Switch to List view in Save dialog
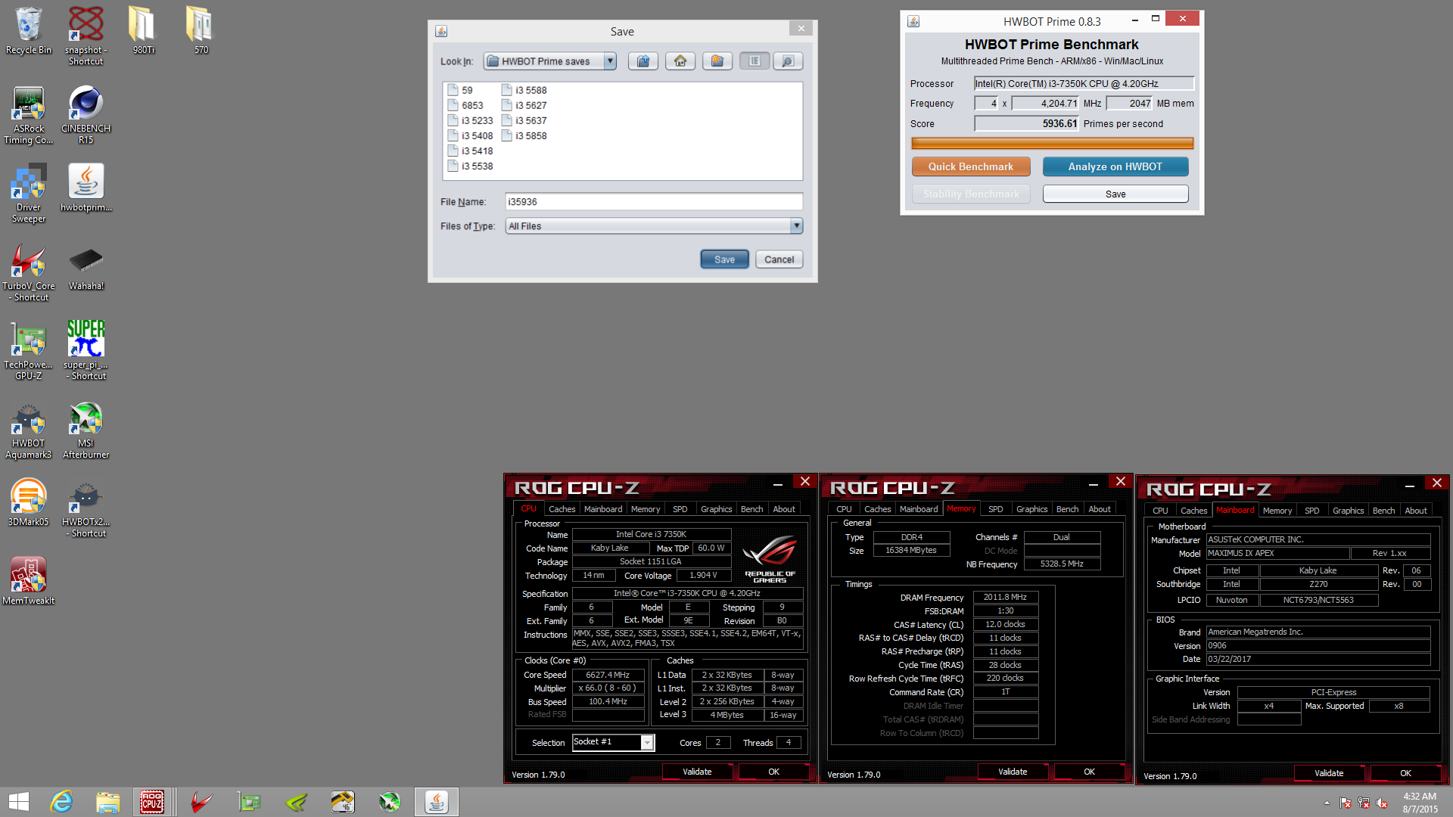 (755, 61)
